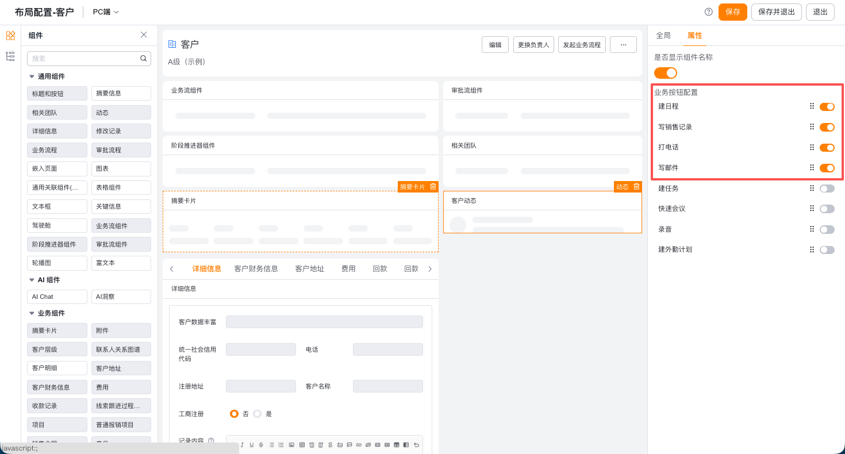This screenshot has height=454, width=845.
Task: Turn off the 是否显示组件名称 switch
Action: pyautogui.click(x=666, y=73)
